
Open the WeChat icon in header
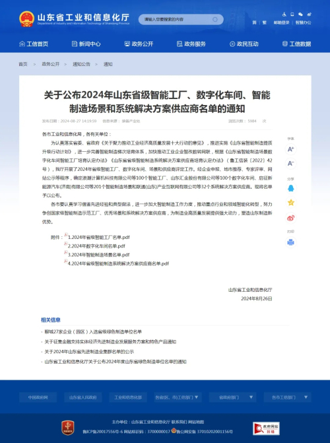(300, 14)
